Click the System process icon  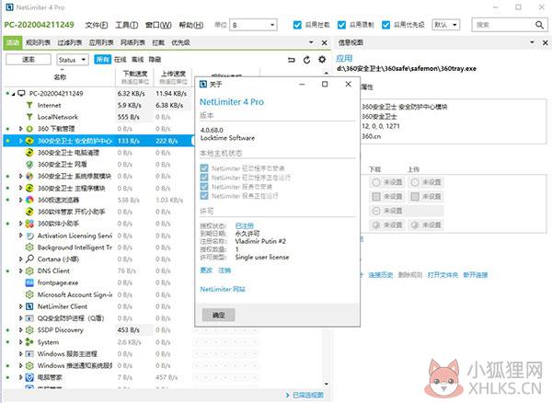pyautogui.click(x=30, y=342)
